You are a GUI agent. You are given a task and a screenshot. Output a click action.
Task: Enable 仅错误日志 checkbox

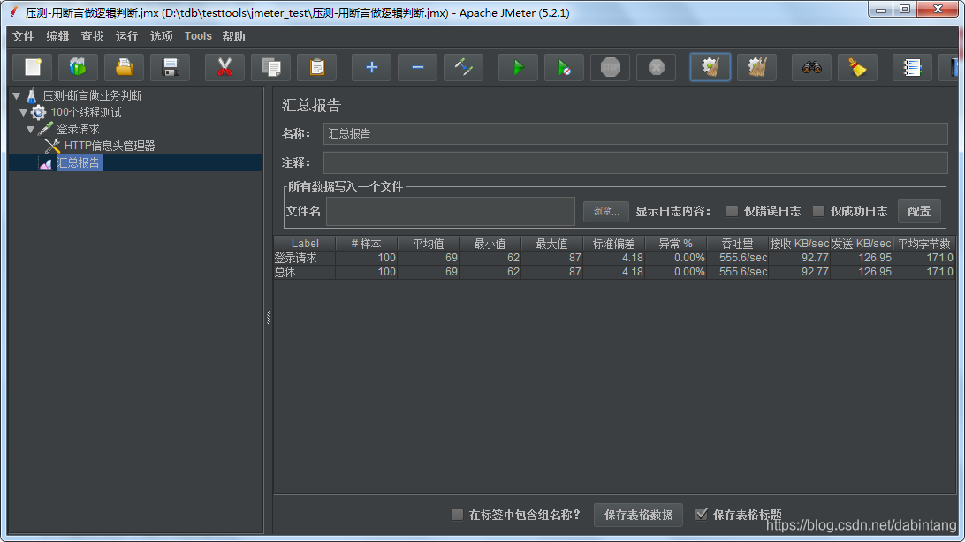(x=732, y=211)
